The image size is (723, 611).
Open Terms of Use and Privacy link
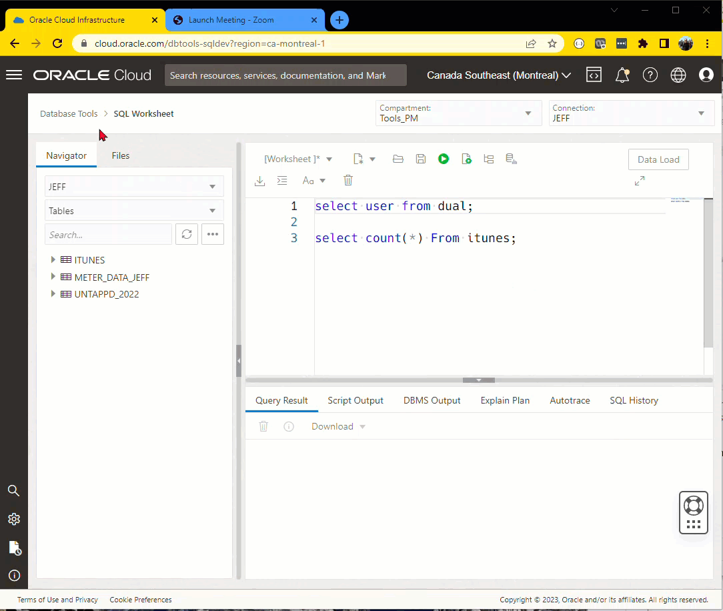coord(57,600)
